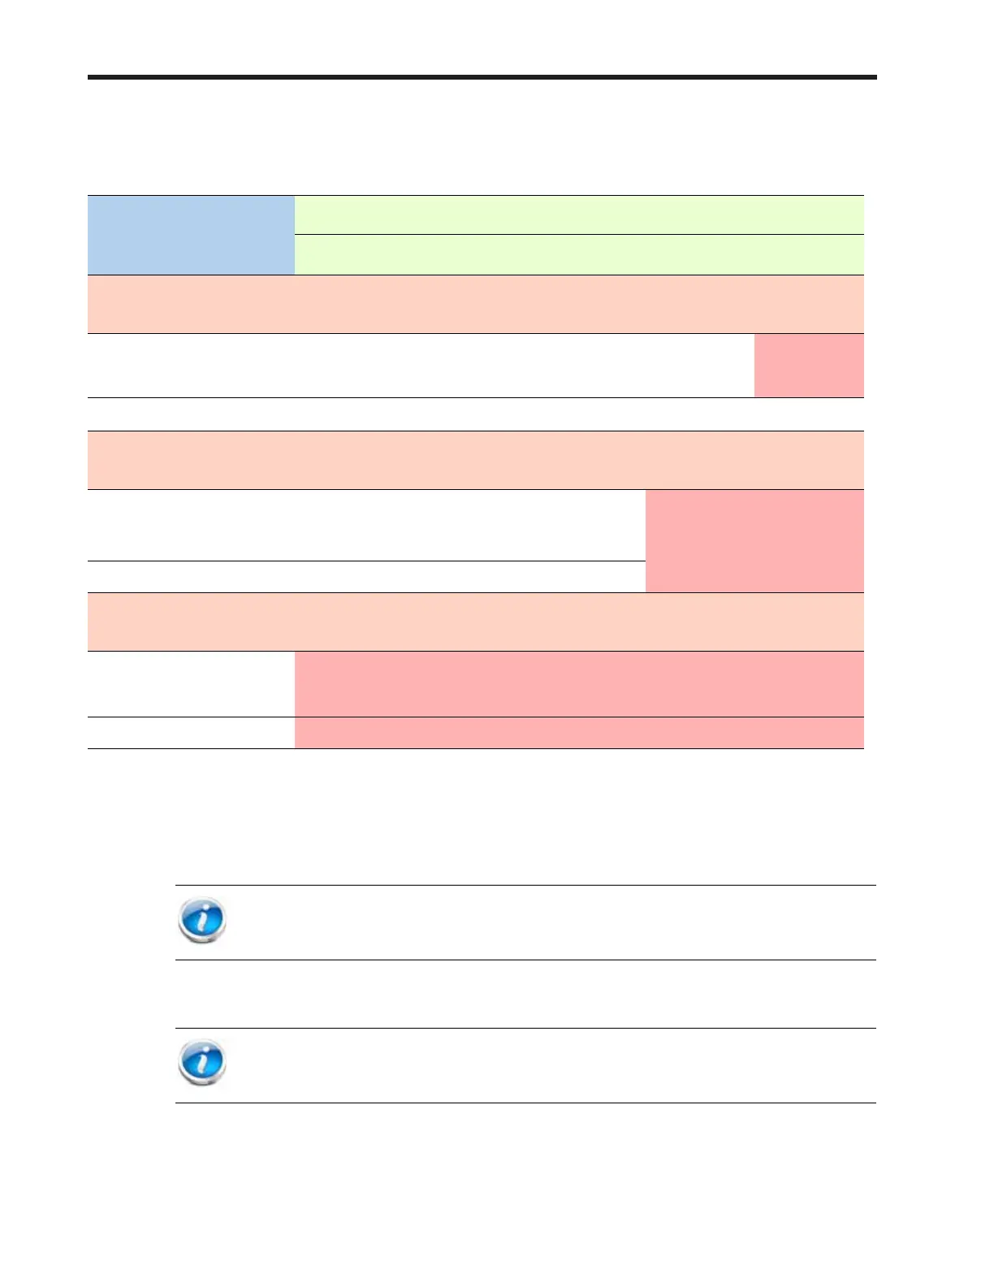This screenshot has height=1287, width=994.
Task: Click the thin white row above second salmon band
Action: pyautogui.click(x=476, y=414)
